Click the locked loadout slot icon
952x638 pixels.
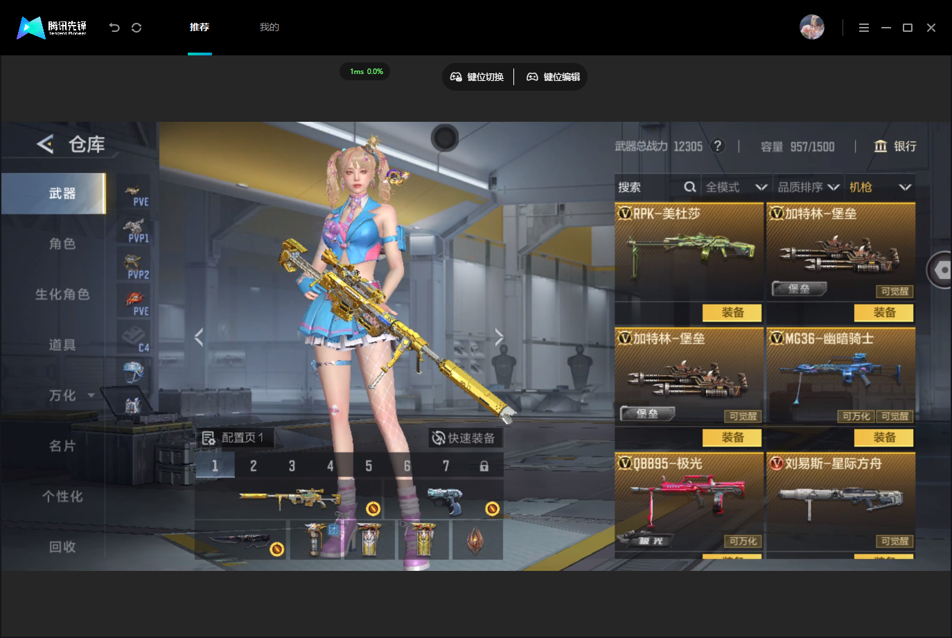pyautogui.click(x=484, y=466)
